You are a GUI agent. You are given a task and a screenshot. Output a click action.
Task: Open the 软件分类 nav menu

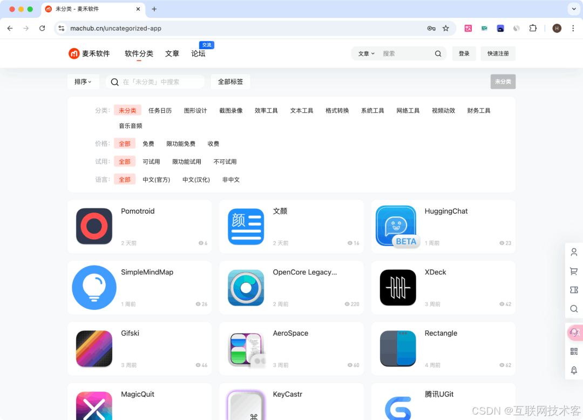coord(139,53)
